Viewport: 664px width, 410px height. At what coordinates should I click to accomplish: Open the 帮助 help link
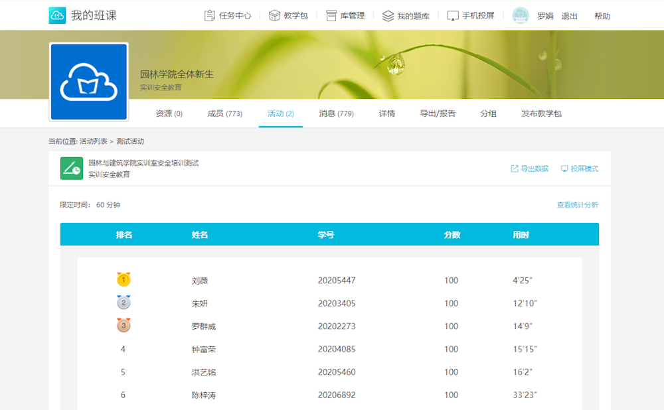602,16
